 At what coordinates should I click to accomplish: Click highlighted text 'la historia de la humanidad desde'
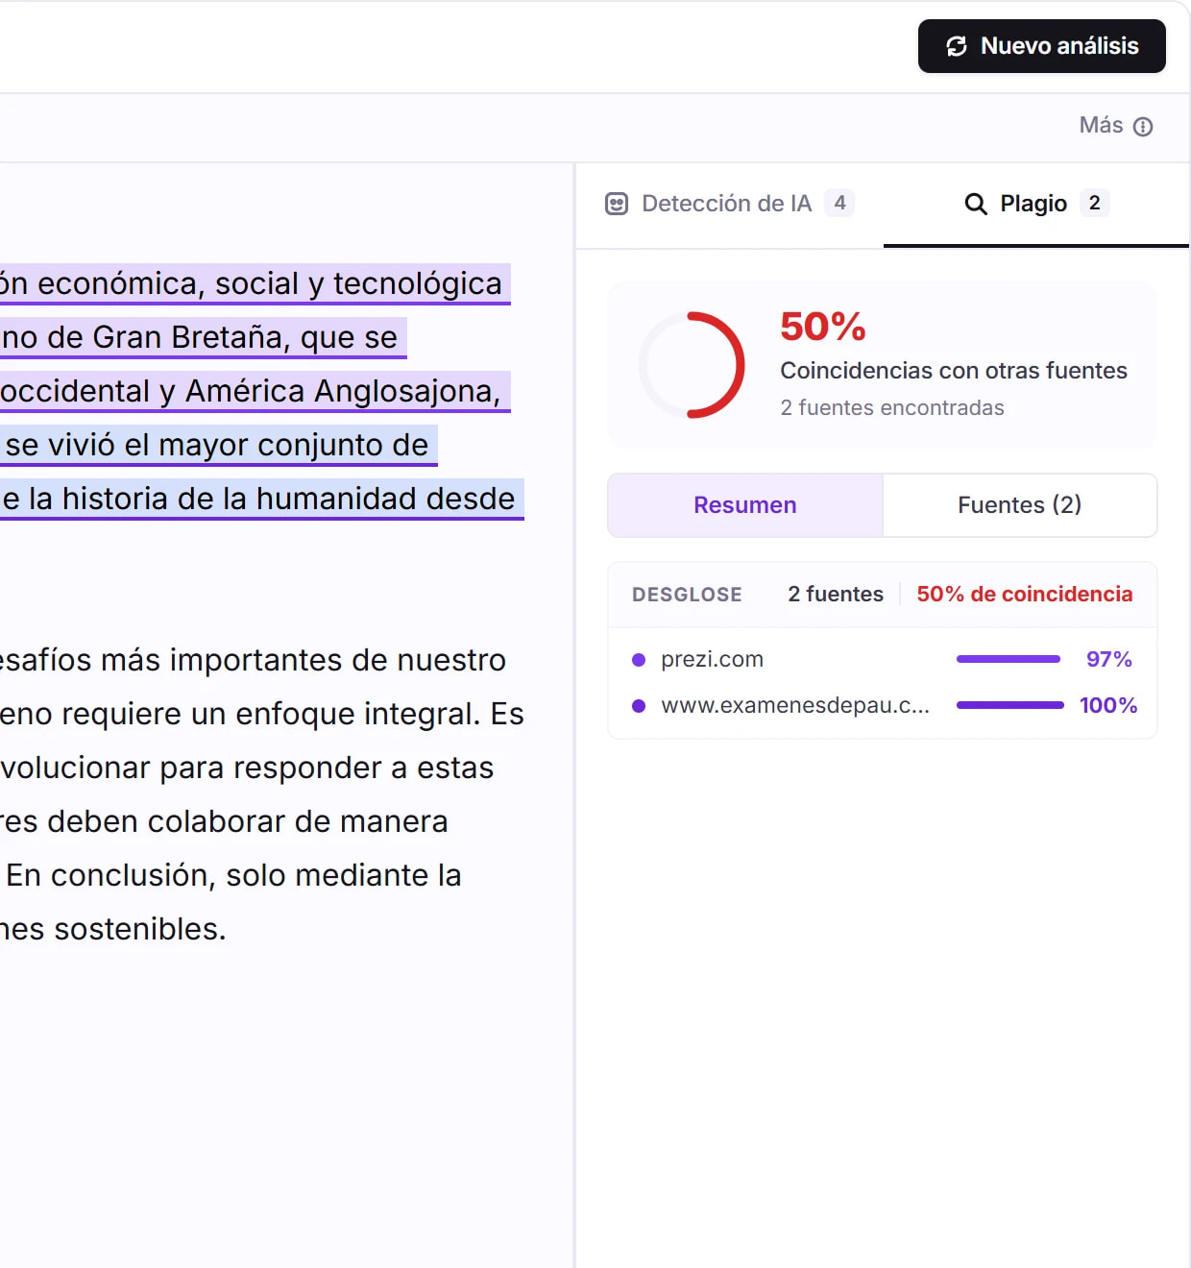pos(272,500)
